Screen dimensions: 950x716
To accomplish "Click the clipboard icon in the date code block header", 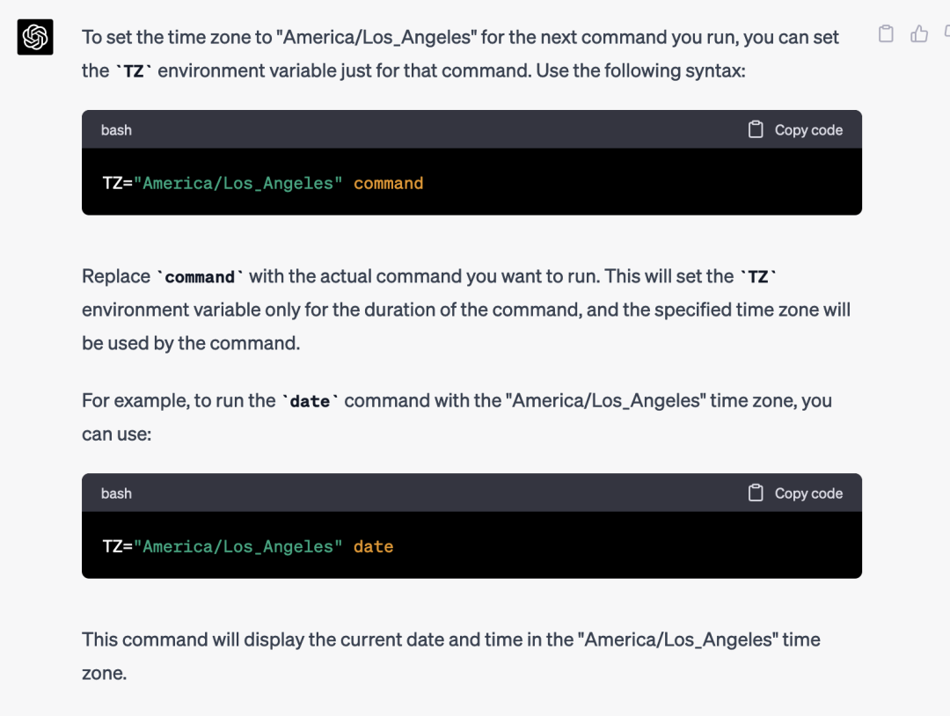I will tap(756, 493).
